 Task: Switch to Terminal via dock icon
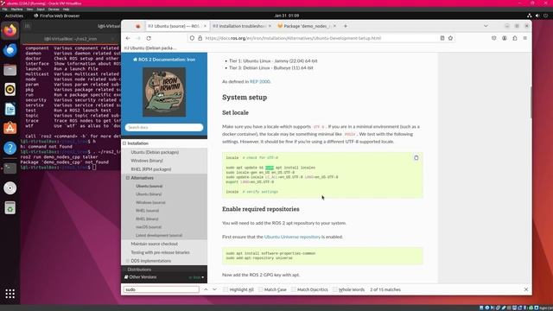point(10,168)
